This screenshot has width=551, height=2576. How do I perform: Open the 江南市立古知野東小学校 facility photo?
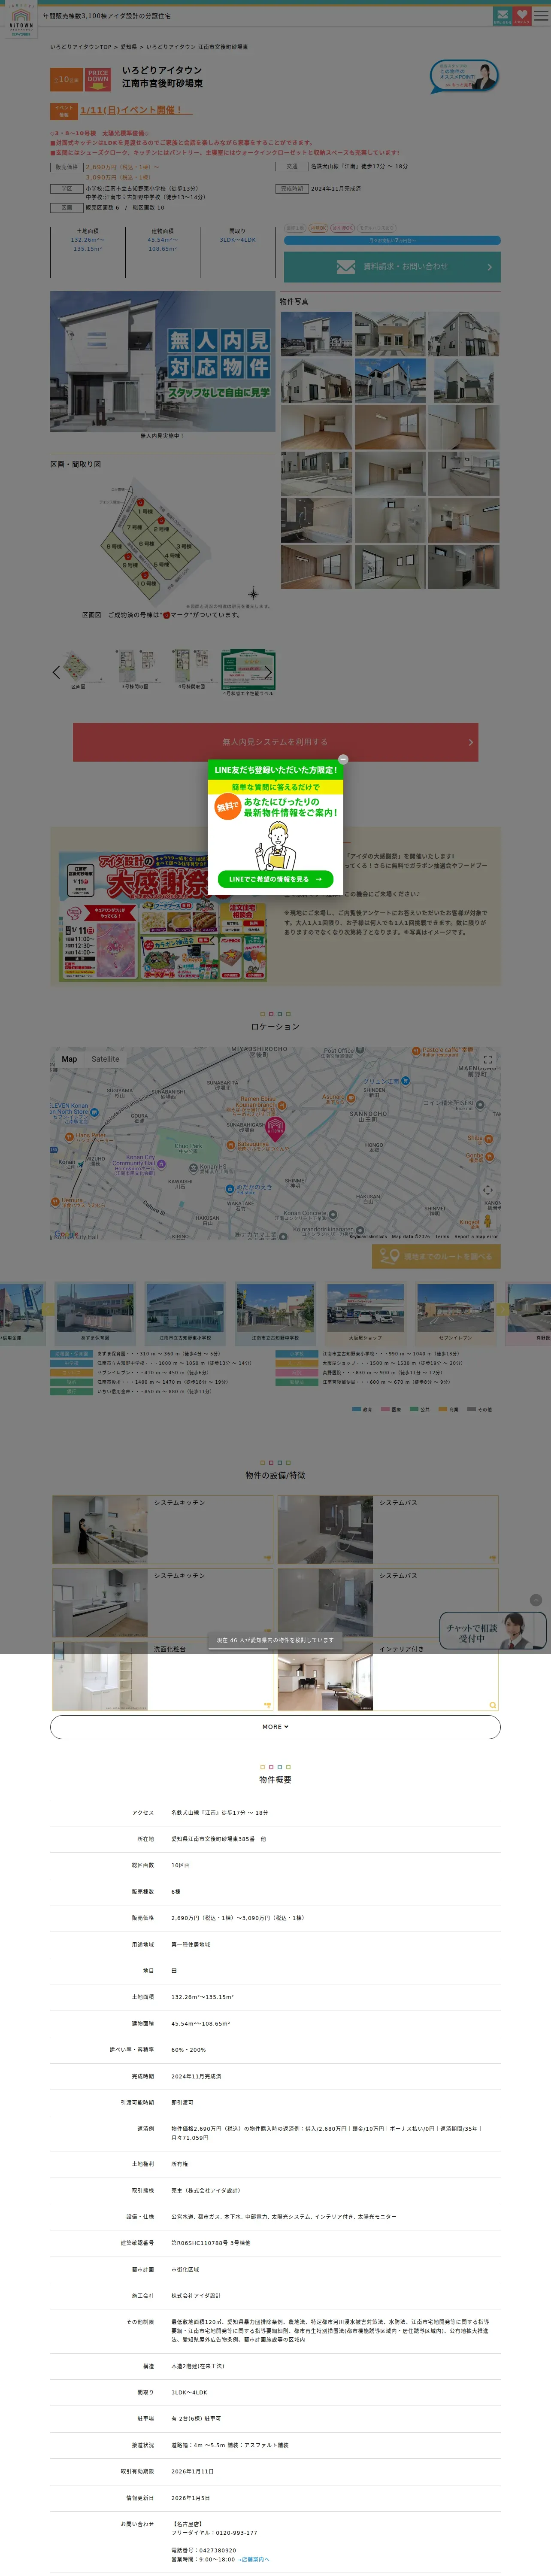click(185, 1309)
